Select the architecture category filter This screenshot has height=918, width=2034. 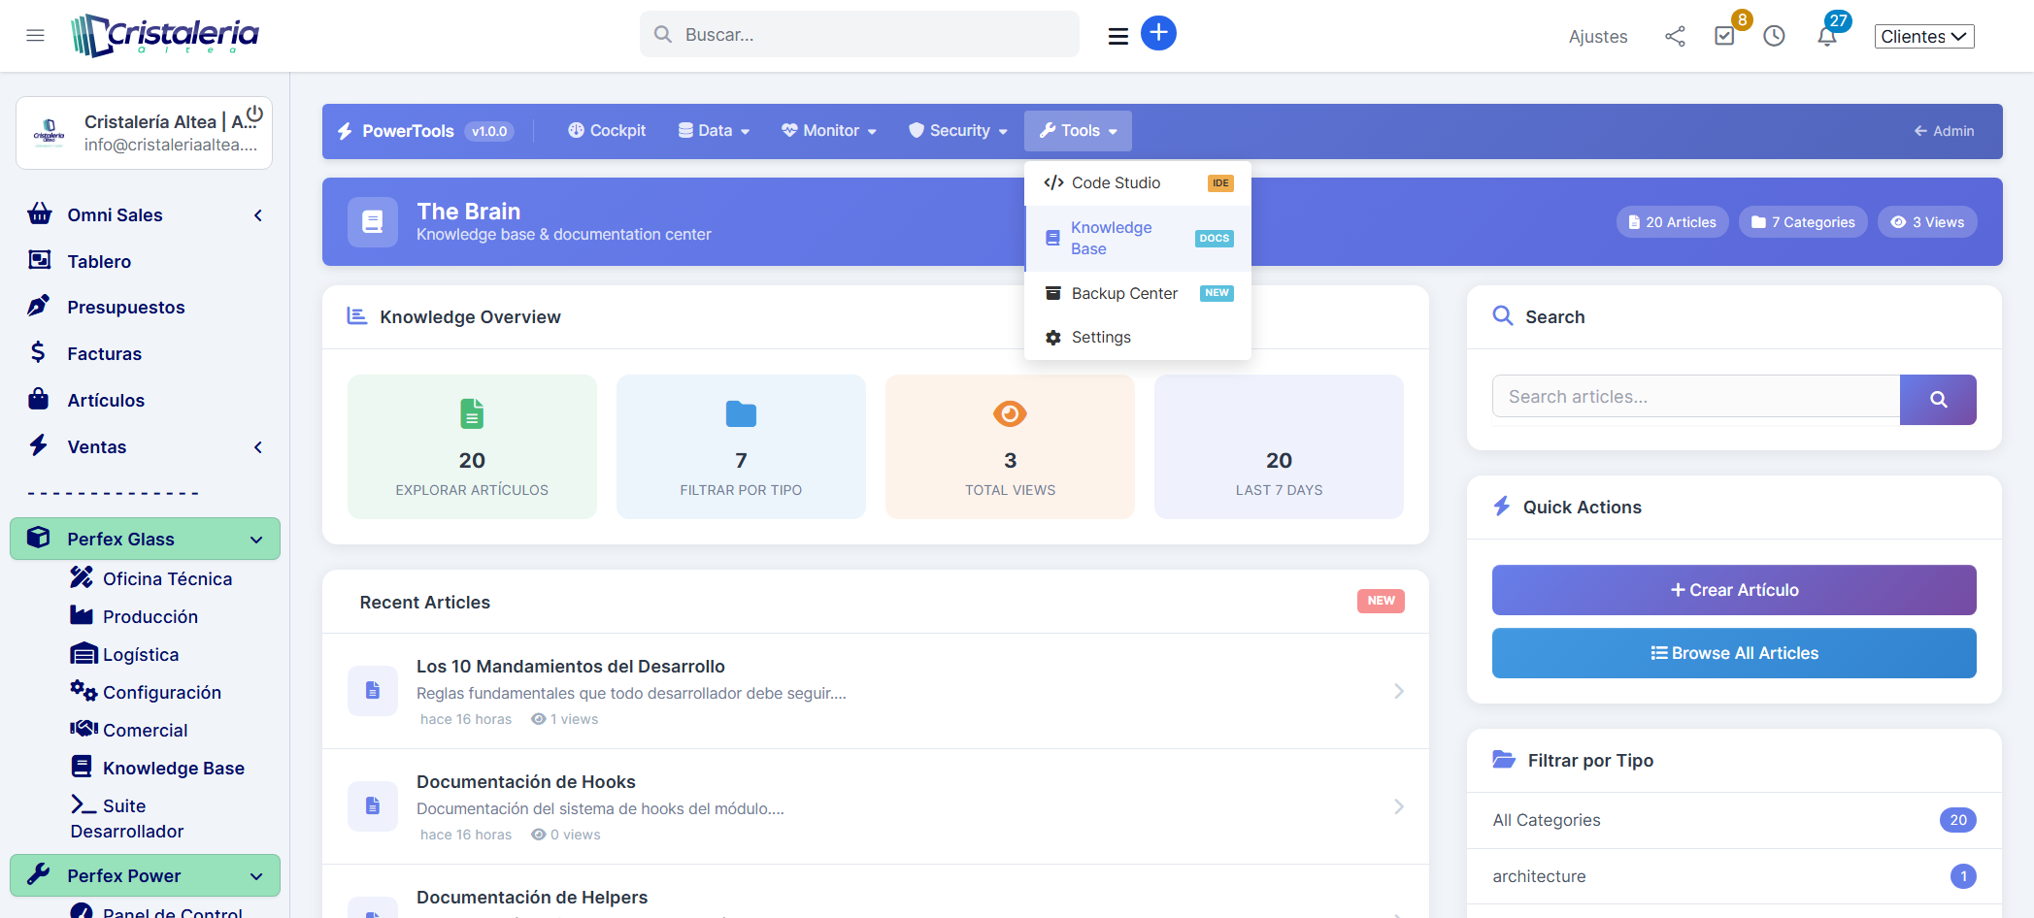(x=1539, y=876)
